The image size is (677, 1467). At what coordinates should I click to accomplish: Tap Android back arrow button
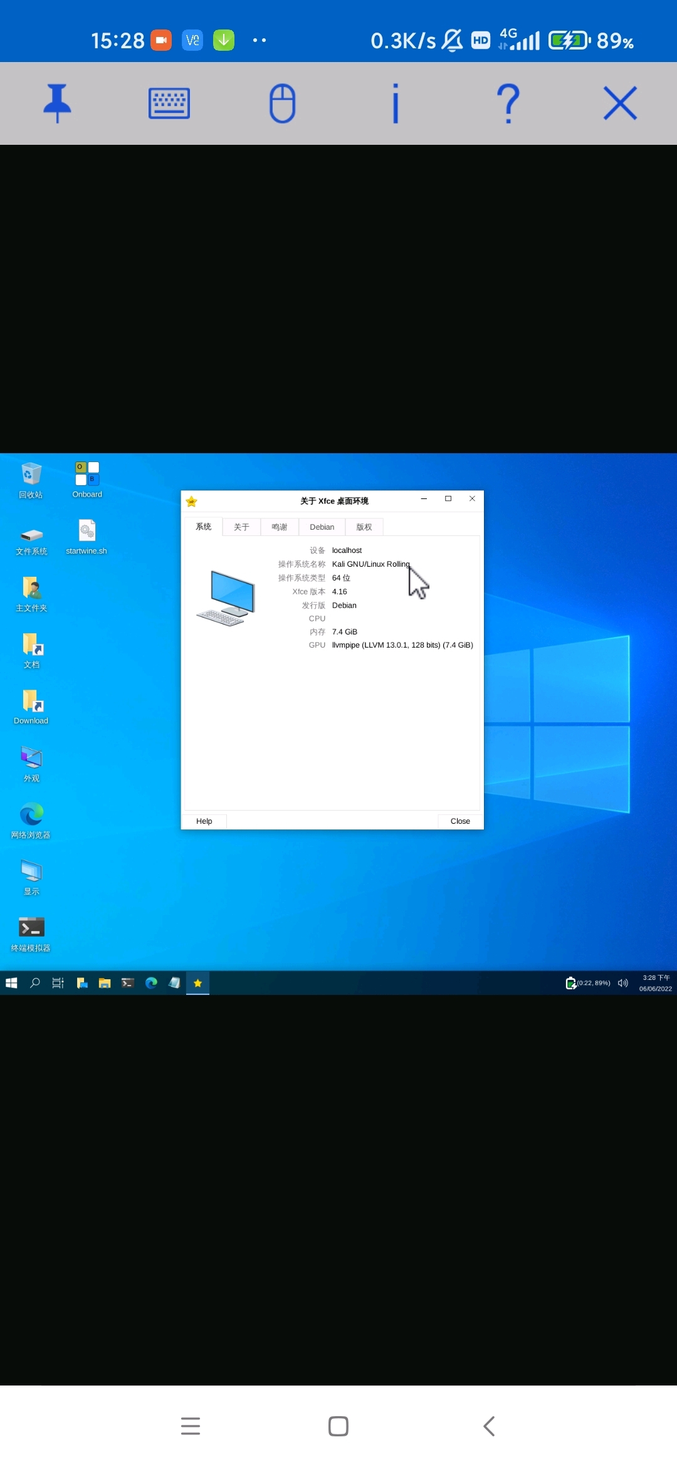(x=489, y=1426)
